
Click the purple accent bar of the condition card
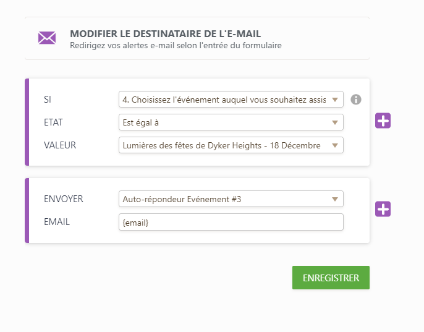(27, 122)
